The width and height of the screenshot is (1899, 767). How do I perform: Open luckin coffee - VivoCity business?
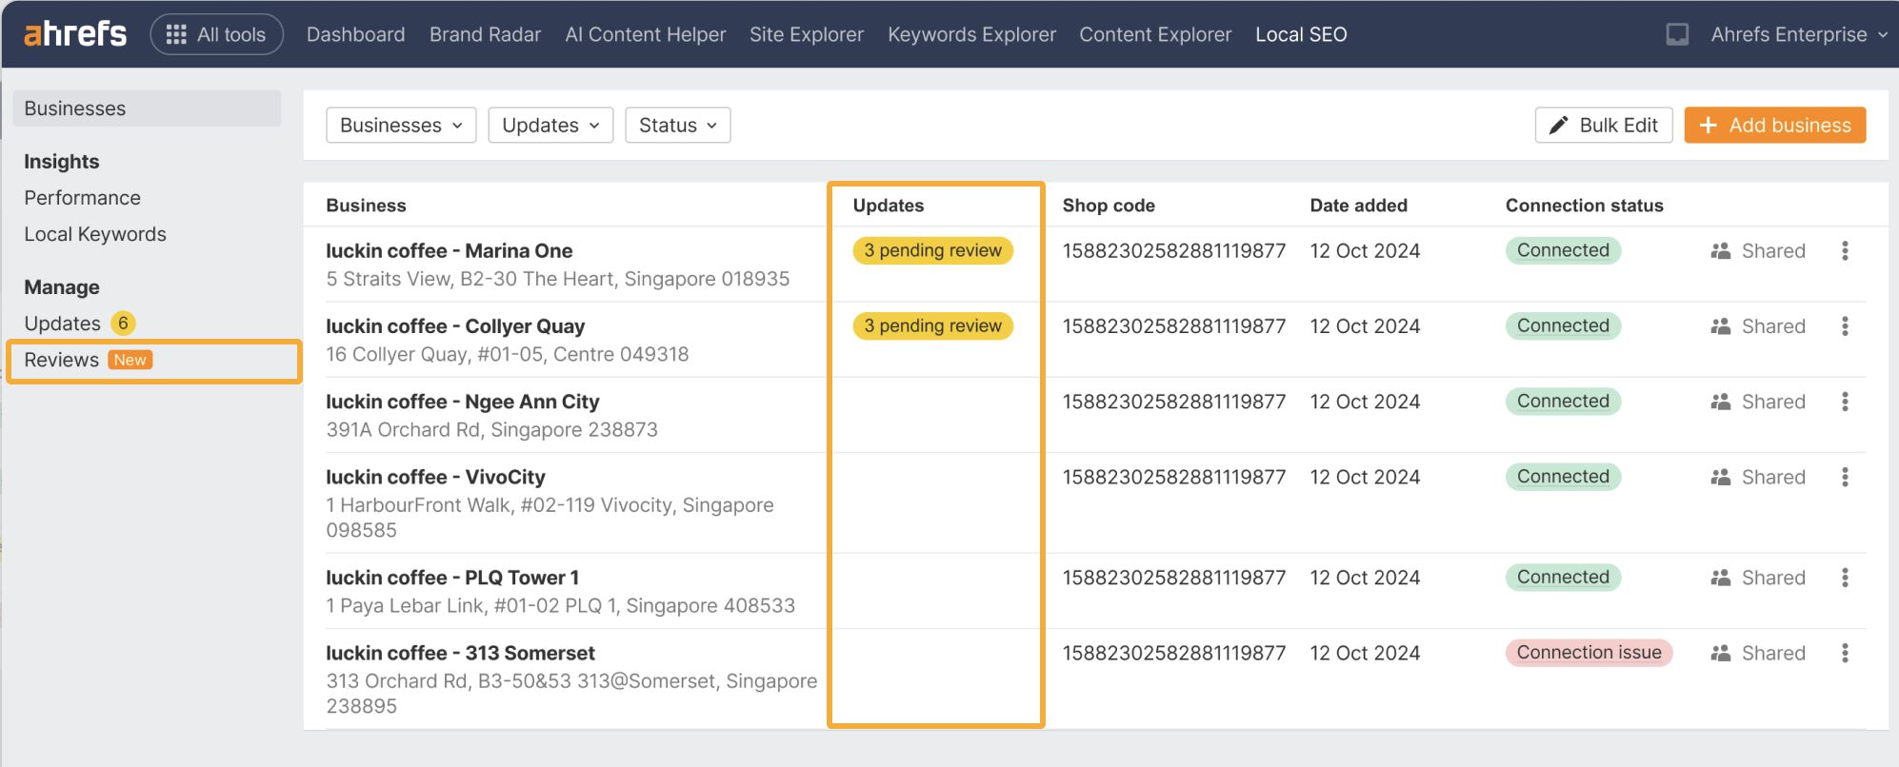point(435,477)
